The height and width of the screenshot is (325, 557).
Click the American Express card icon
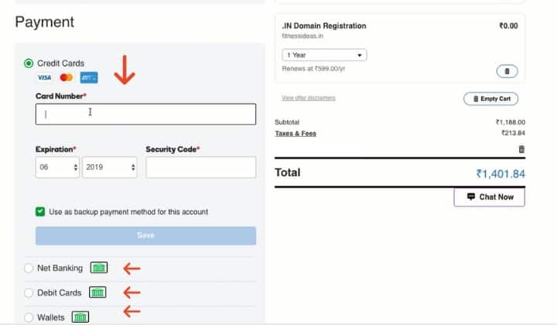click(89, 78)
